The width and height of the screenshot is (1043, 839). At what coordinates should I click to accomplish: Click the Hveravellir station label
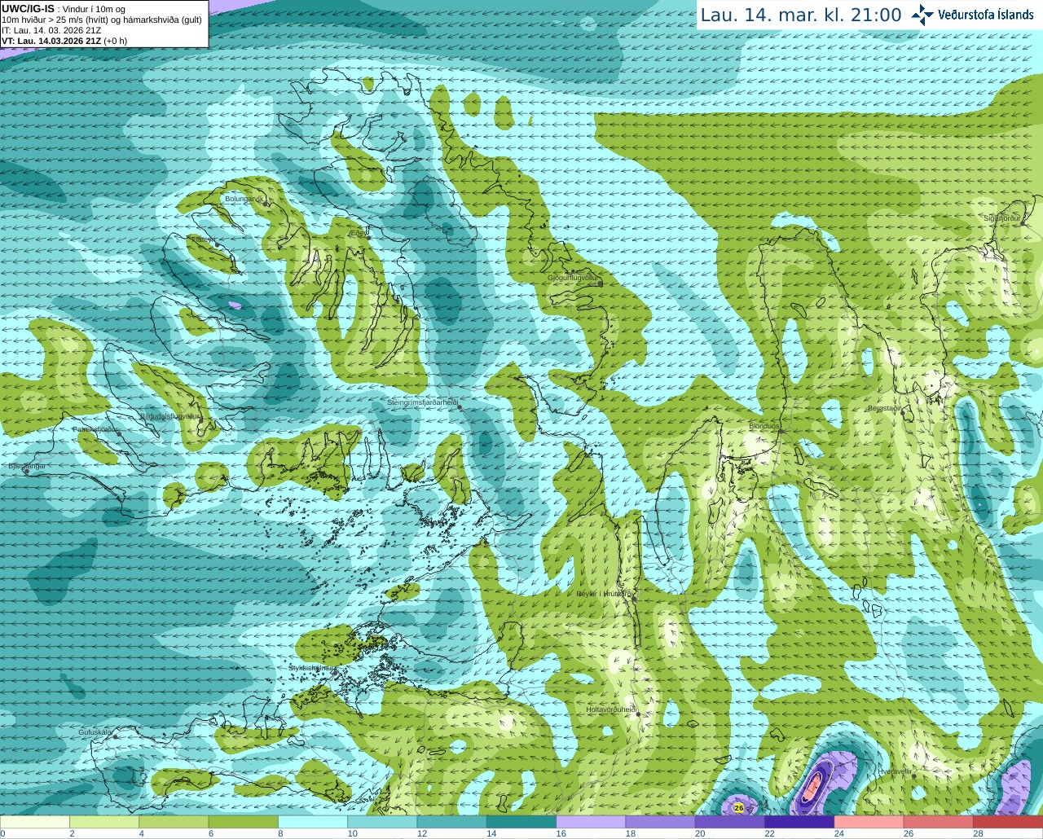[895, 771]
